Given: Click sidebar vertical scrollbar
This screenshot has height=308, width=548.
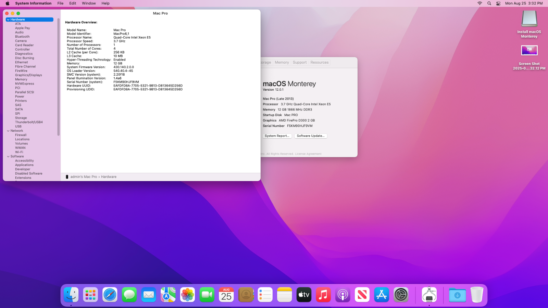Looking at the screenshot, I should tap(59, 77).
